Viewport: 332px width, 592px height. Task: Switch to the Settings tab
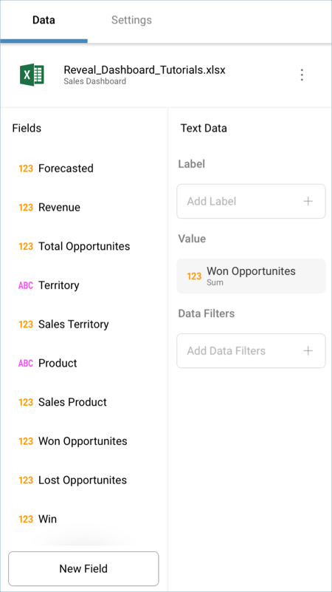pos(131,20)
